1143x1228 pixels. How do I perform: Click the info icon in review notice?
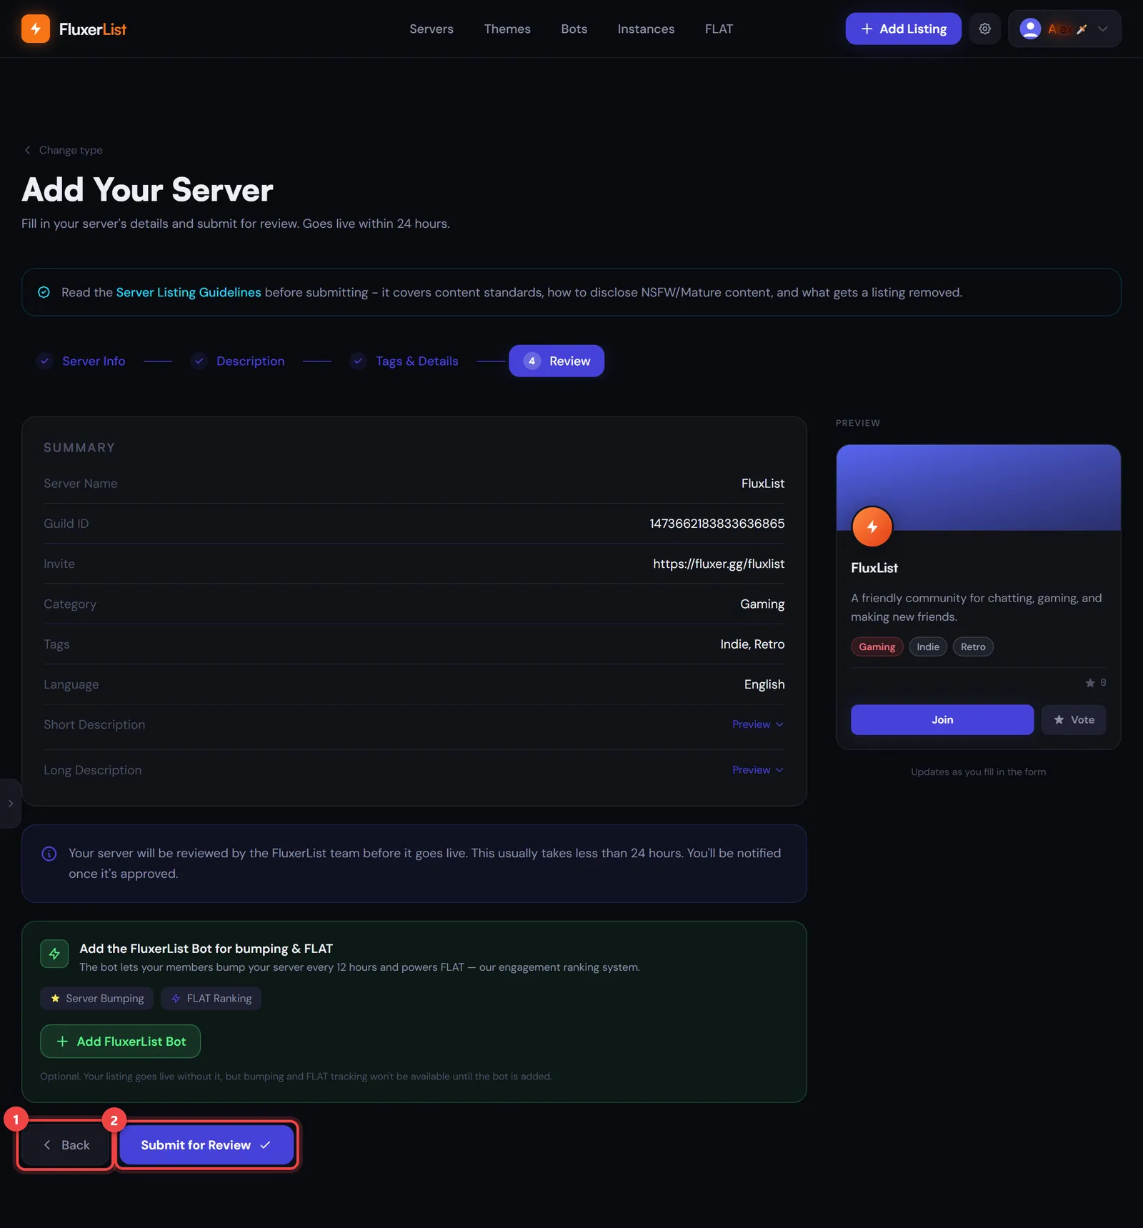49,854
